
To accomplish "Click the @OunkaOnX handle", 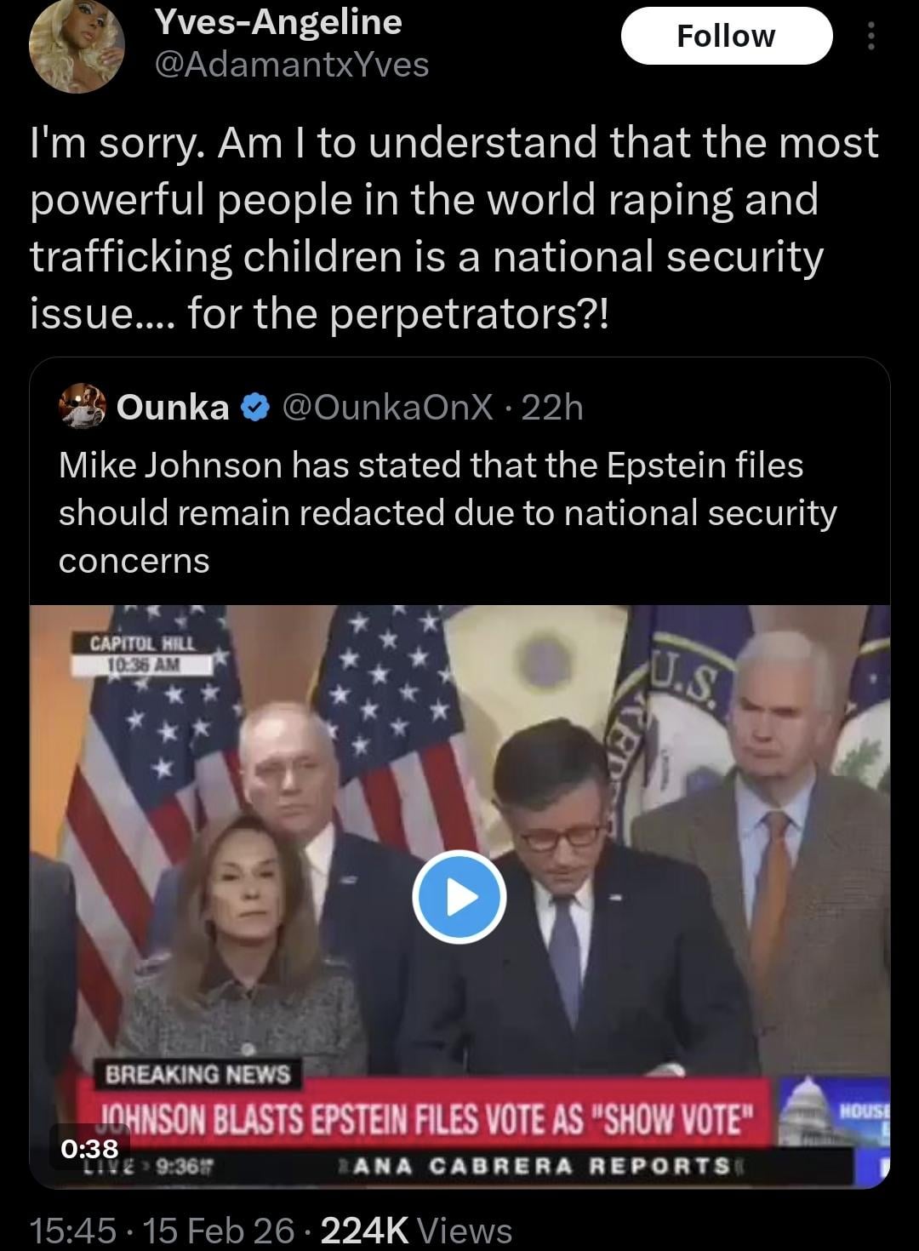I will 386,408.
